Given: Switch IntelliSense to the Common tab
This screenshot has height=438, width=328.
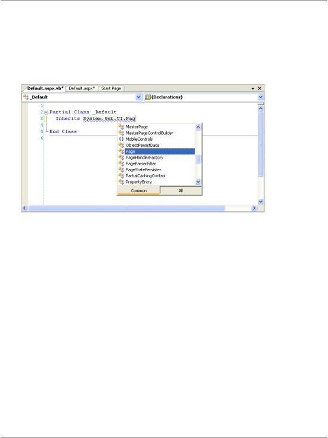Looking at the screenshot, I should [139, 190].
